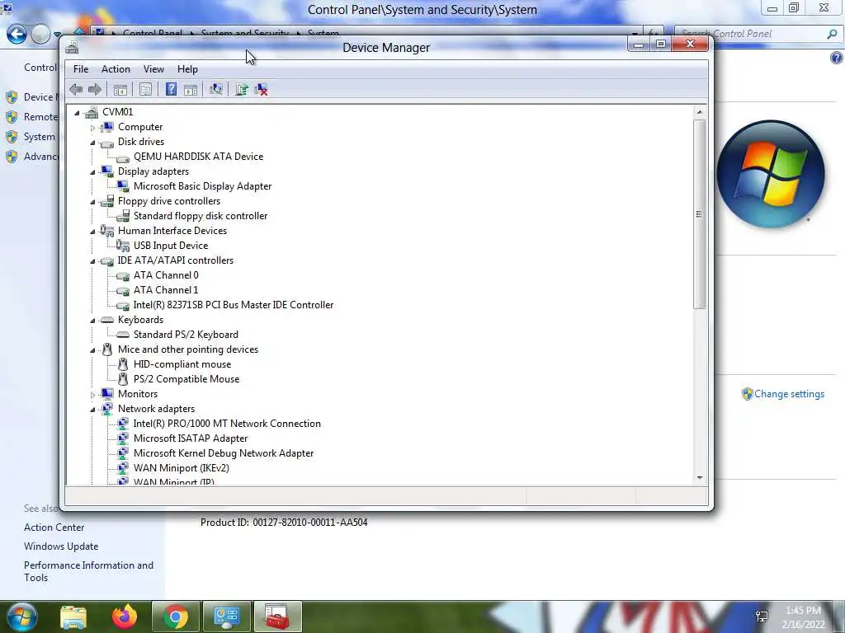Click the Remote settings sidebar link in System window

pyautogui.click(x=40, y=117)
